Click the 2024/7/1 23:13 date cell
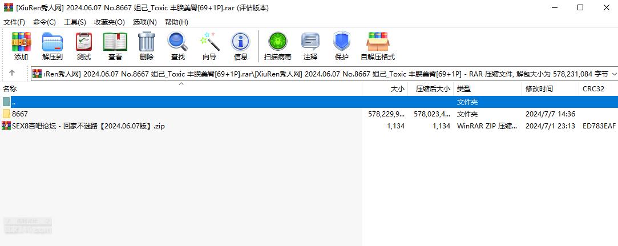The image size is (618, 246). [550, 126]
